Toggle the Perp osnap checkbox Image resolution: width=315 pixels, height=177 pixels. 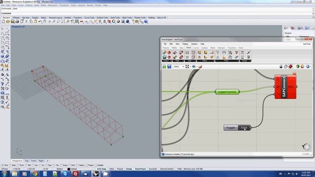coord(46,165)
